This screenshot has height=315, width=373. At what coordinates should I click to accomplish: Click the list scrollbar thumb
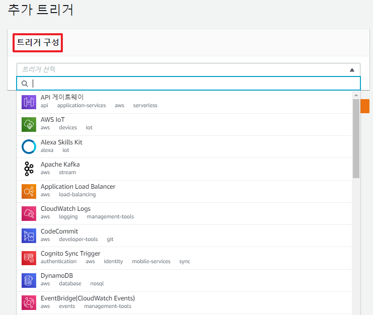pos(356,138)
